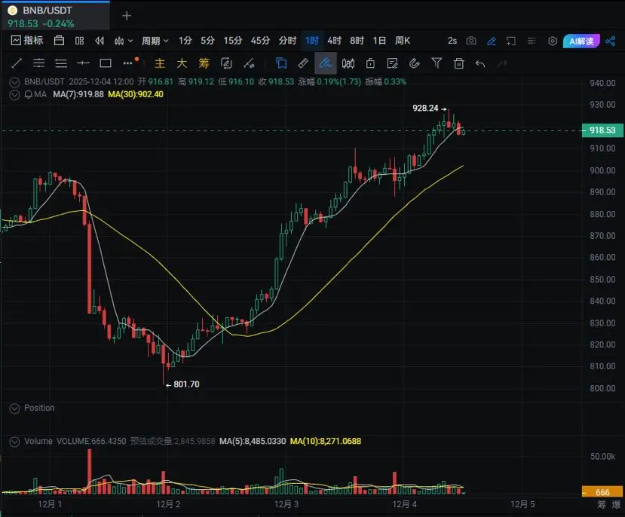625x517 pixels.
Task: Switch to the 4时 timeframe
Action: [x=334, y=41]
